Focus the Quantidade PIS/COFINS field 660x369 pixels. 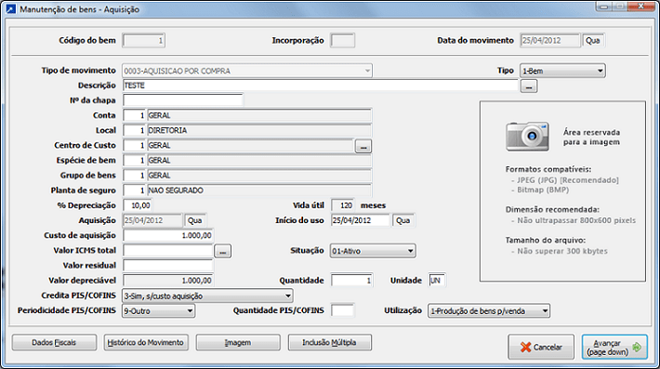tap(343, 310)
